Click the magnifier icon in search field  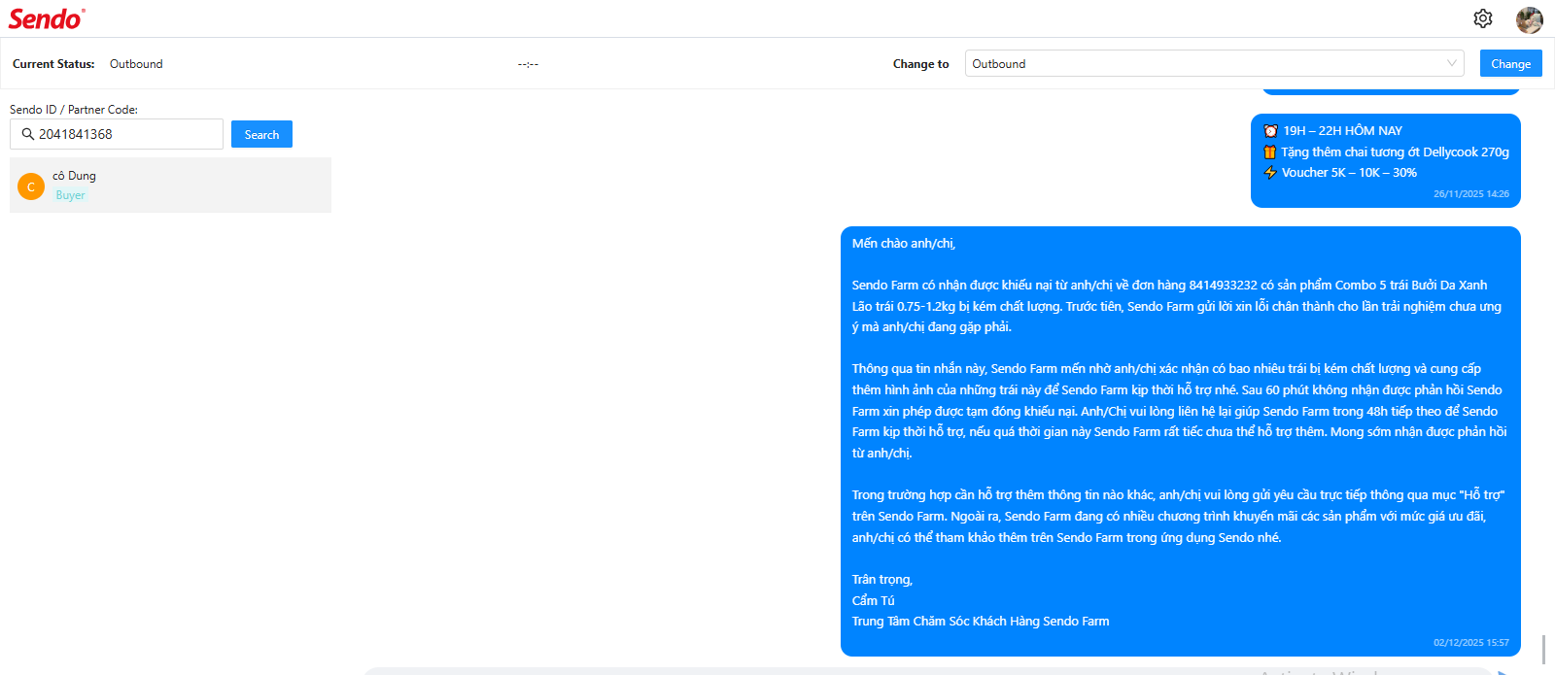[28, 134]
